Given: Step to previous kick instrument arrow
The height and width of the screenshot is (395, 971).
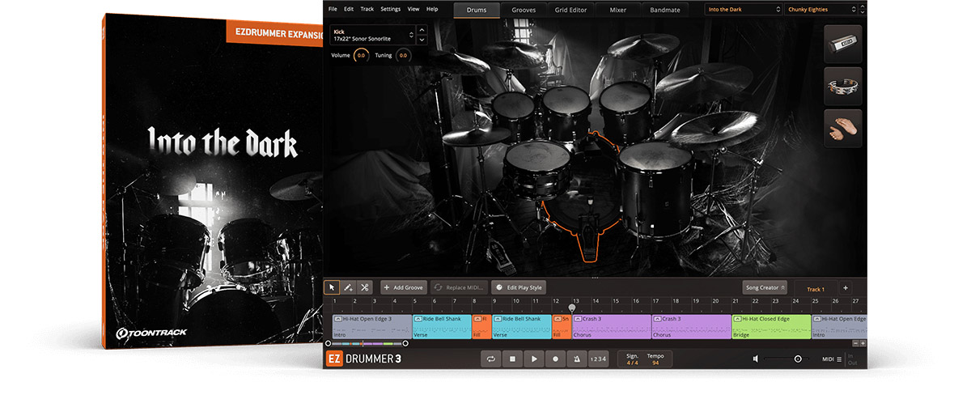Looking at the screenshot, I should pyautogui.click(x=421, y=31).
